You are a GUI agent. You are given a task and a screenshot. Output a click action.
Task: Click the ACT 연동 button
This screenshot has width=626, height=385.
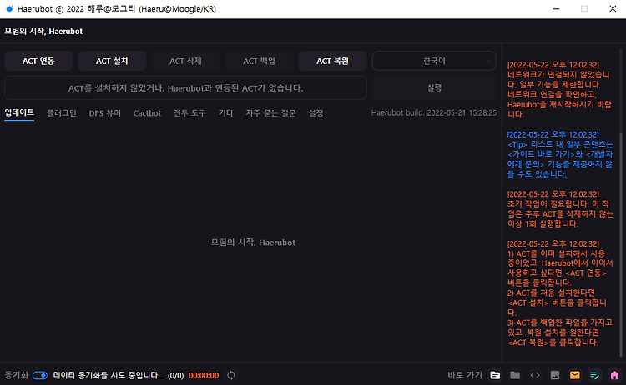click(x=38, y=61)
